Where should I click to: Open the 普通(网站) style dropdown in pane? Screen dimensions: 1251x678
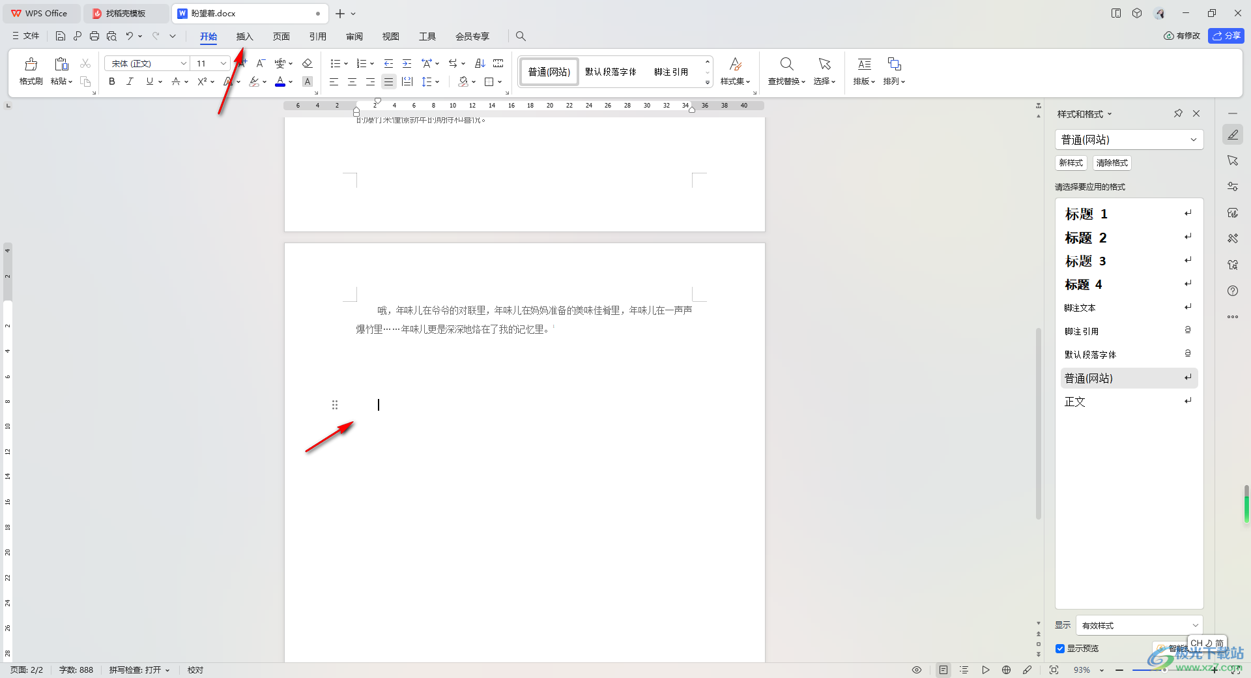coord(1193,140)
